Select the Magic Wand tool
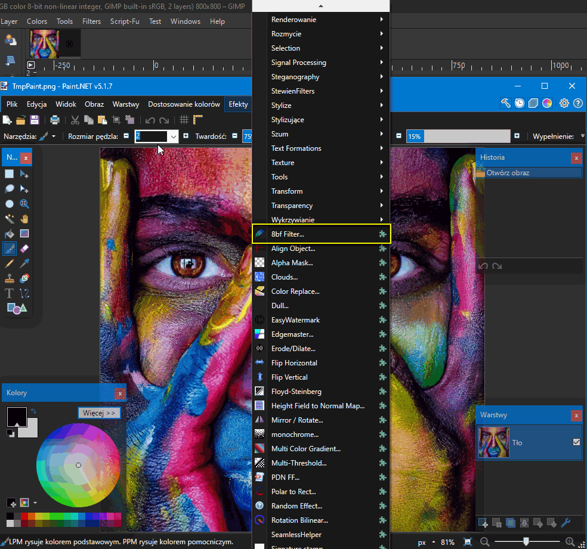Screen dimensions: 587x549 click(10, 219)
